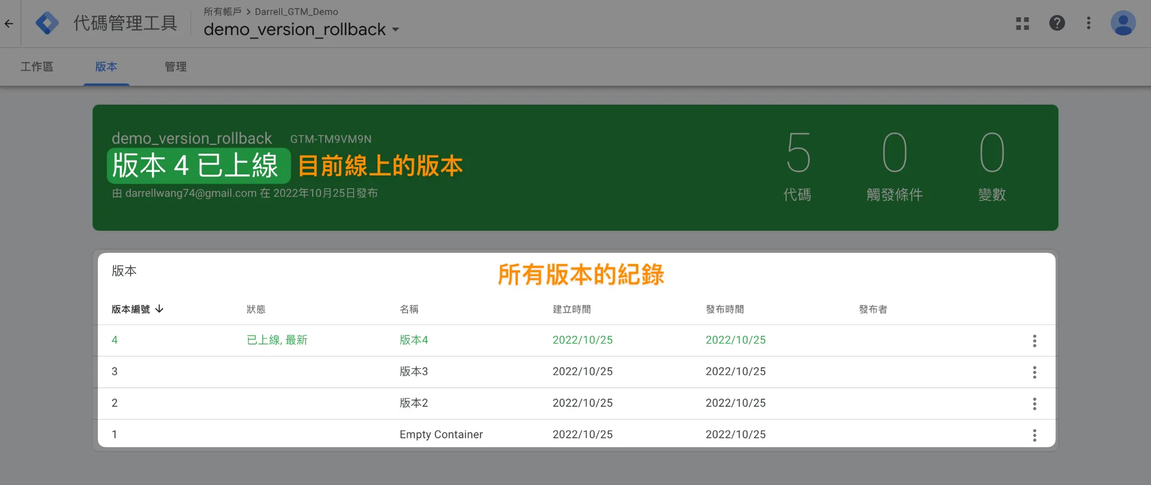The height and width of the screenshot is (485, 1151).
Task: Expand the demo_version_rollback container dropdown
Action: [395, 30]
